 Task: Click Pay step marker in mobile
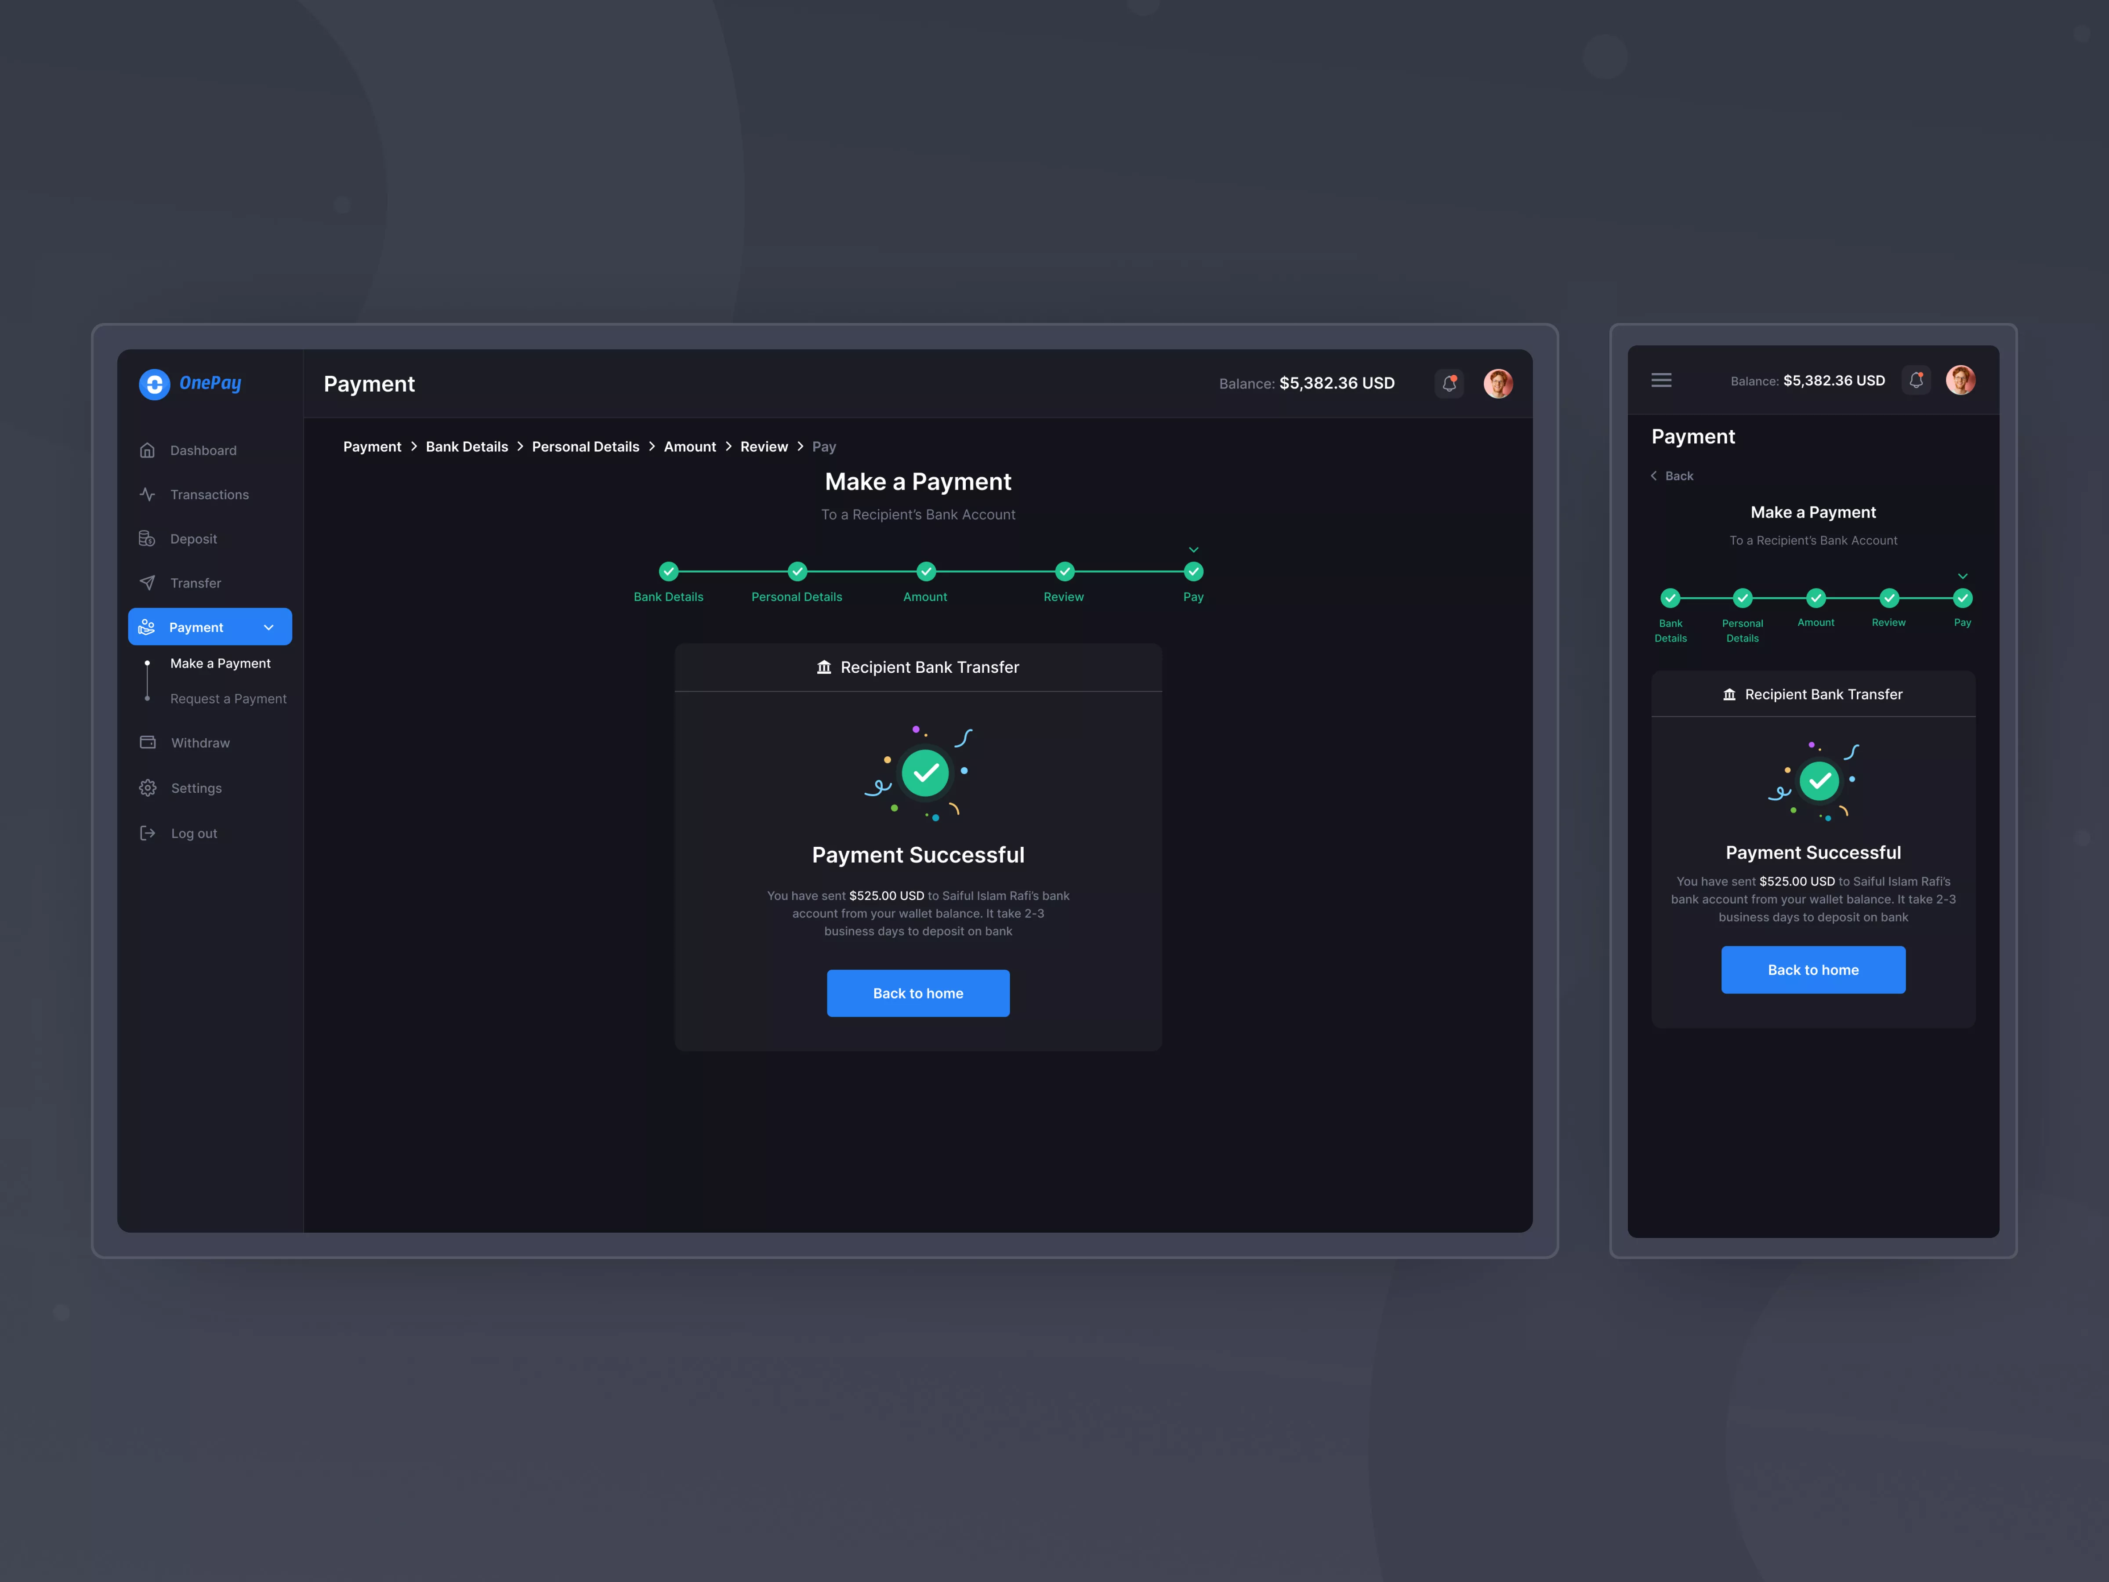1962,598
